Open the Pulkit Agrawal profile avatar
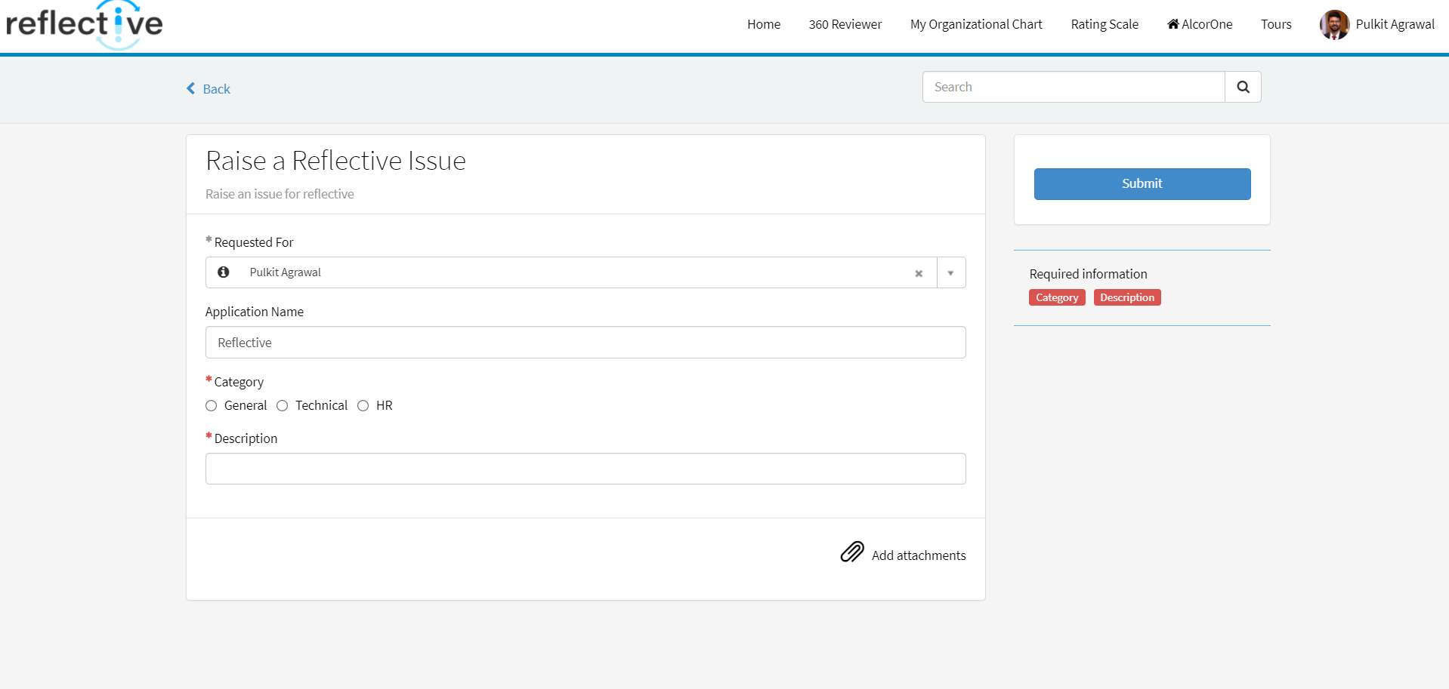The image size is (1449, 689). (1334, 25)
